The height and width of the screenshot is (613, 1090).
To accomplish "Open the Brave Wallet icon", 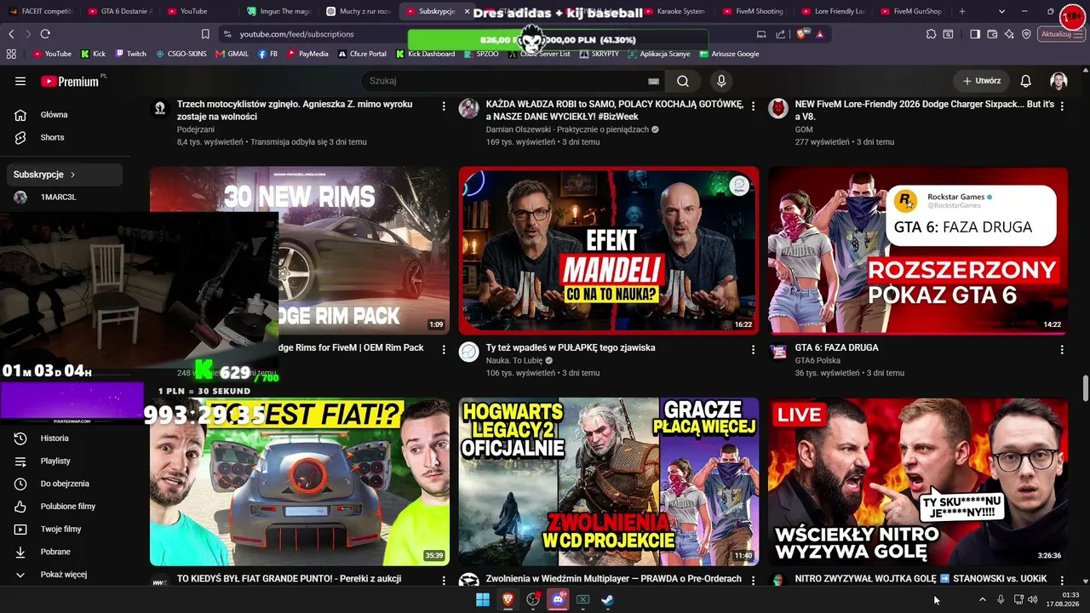I will tap(992, 34).
